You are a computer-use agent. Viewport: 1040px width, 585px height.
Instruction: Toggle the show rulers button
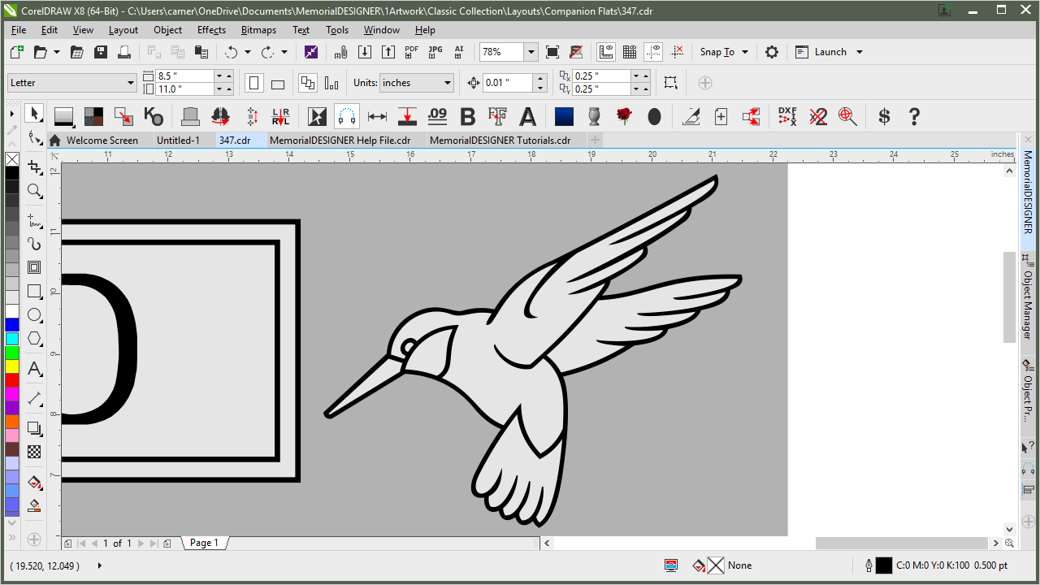coord(606,52)
